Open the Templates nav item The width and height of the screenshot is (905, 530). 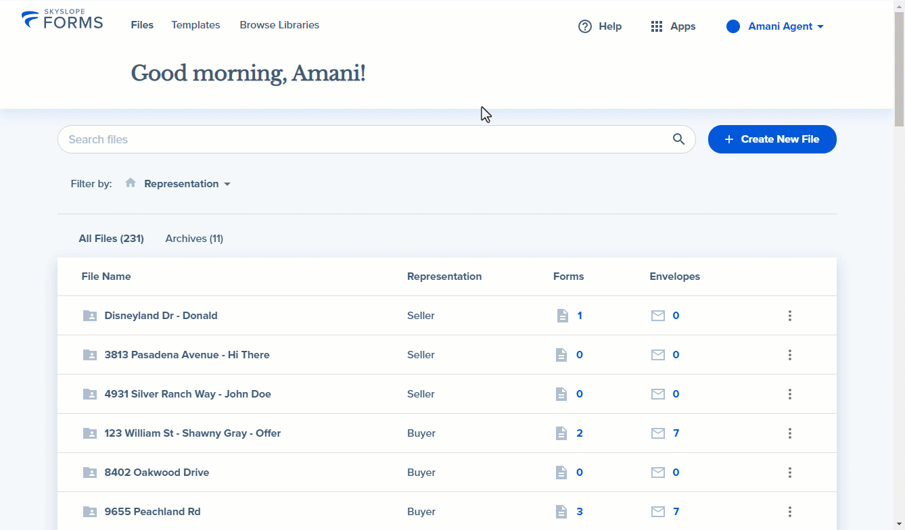195,25
